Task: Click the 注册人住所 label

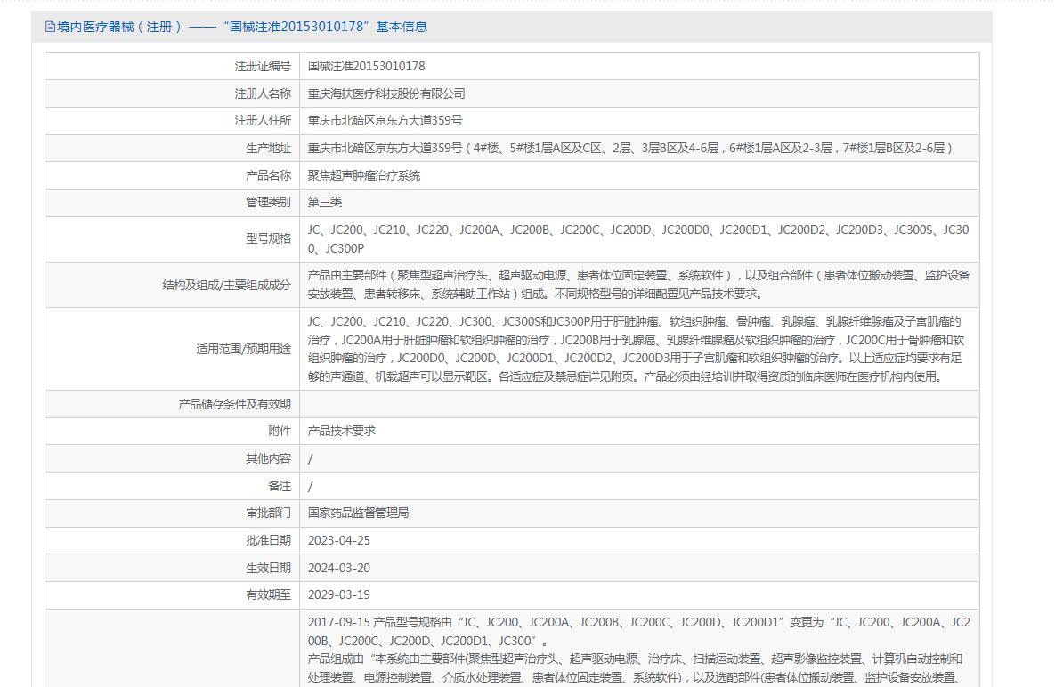Action: [x=263, y=120]
